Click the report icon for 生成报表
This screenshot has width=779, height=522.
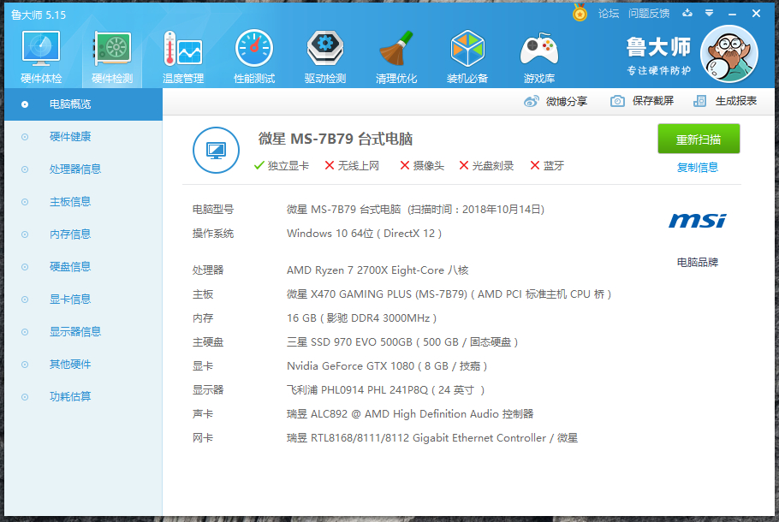(699, 101)
